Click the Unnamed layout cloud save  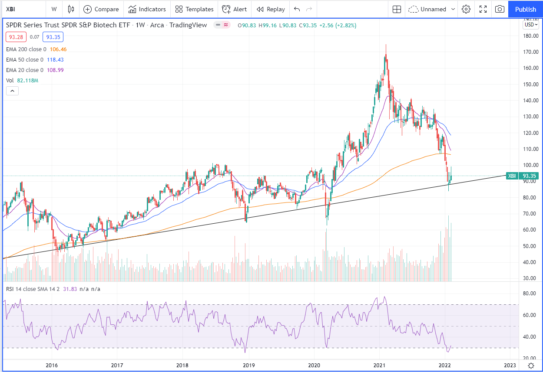[427, 9]
